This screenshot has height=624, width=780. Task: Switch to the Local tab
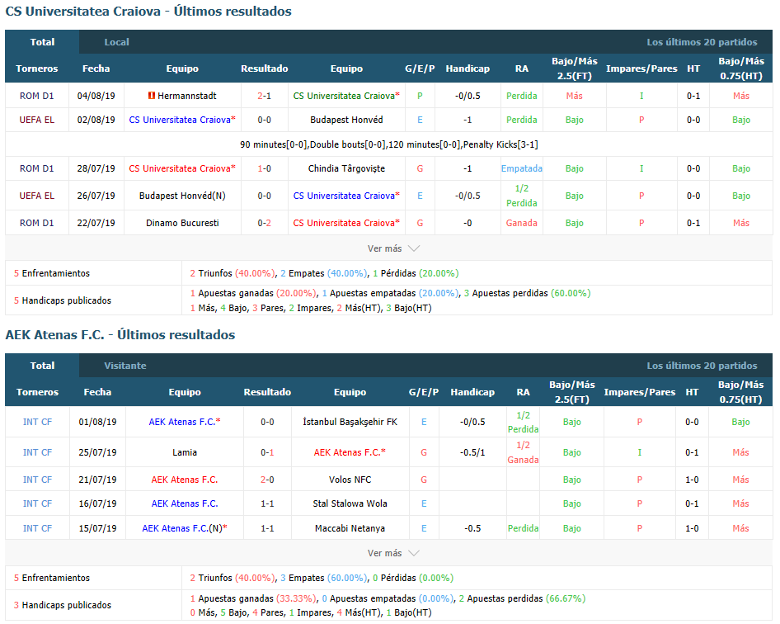pos(116,42)
